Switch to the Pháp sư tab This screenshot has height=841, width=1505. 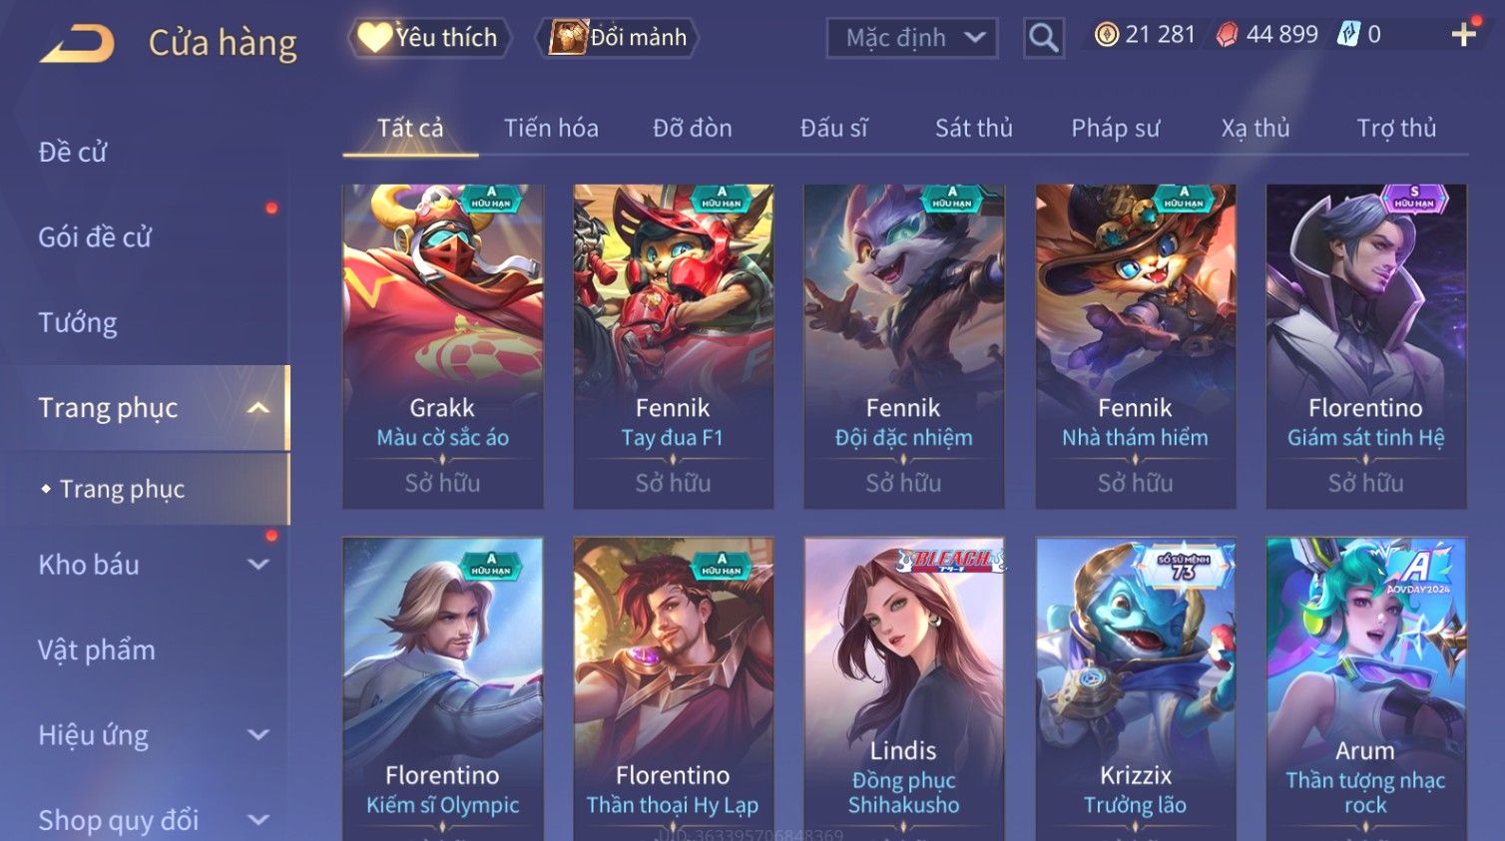(1115, 128)
